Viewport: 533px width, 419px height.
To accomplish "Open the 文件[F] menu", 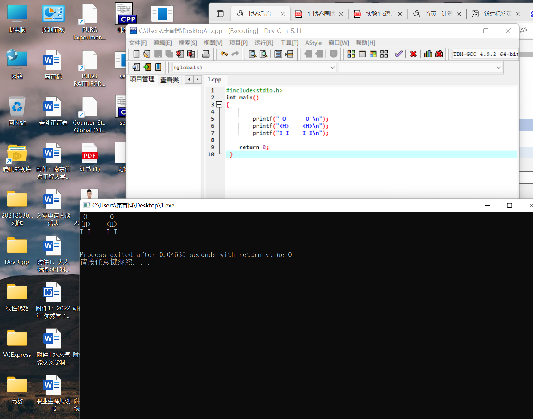I will (138, 43).
